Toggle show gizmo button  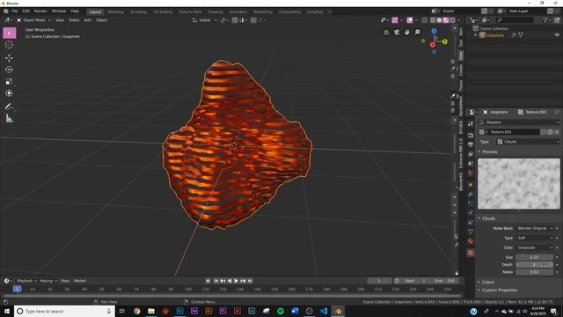(x=395, y=20)
